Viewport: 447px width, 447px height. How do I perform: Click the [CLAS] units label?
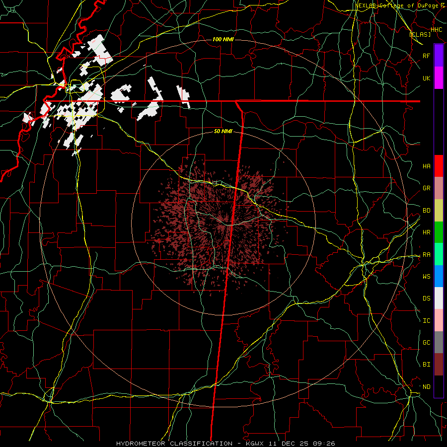coord(420,34)
